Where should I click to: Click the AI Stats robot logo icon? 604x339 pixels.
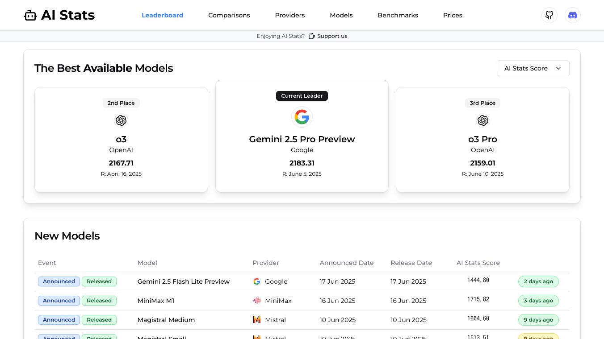(30, 15)
